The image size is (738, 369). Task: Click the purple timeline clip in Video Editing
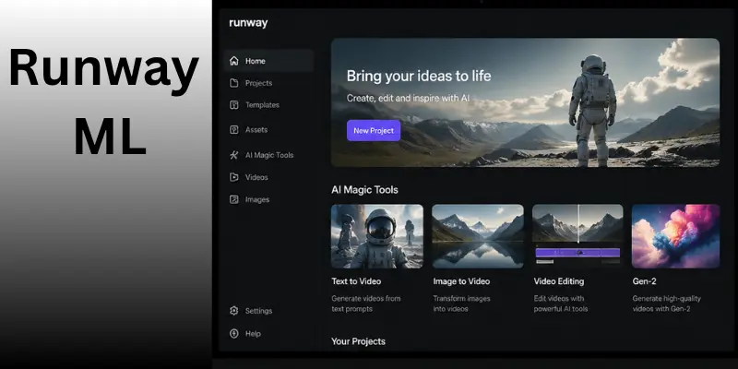[577, 253]
